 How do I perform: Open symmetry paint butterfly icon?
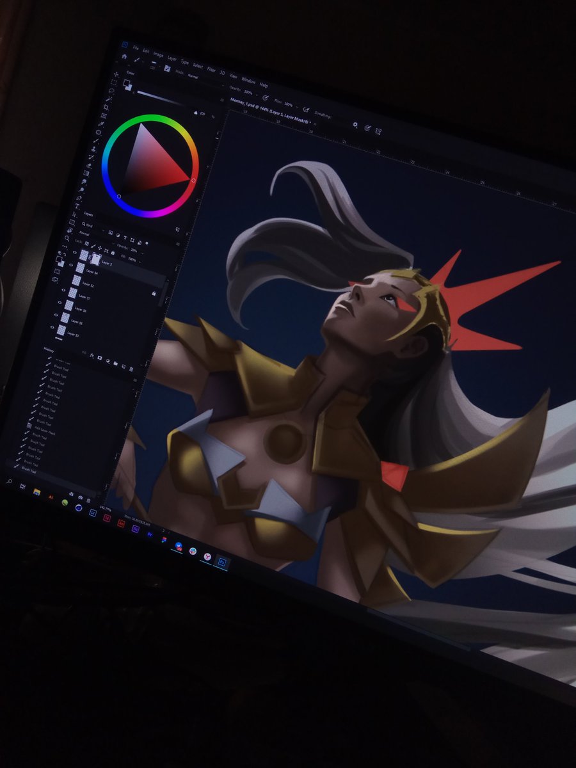[x=378, y=131]
